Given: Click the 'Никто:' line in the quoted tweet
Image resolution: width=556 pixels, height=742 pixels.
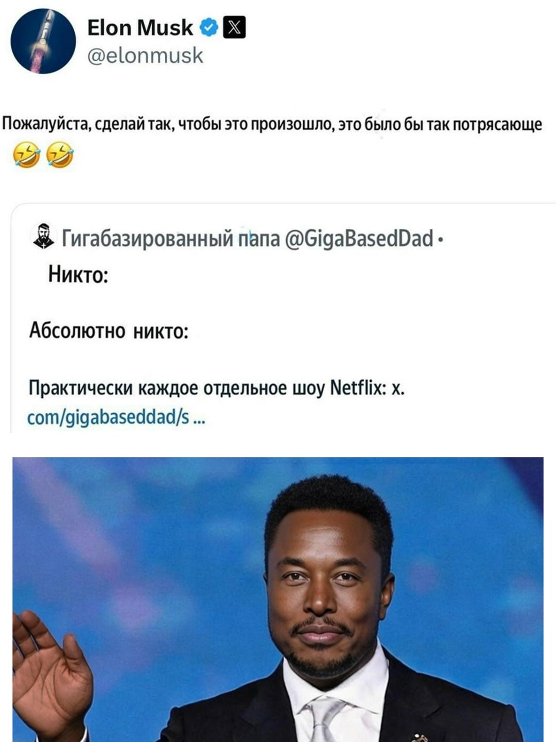Looking at the screenshot, I should [x=78, y=274].
